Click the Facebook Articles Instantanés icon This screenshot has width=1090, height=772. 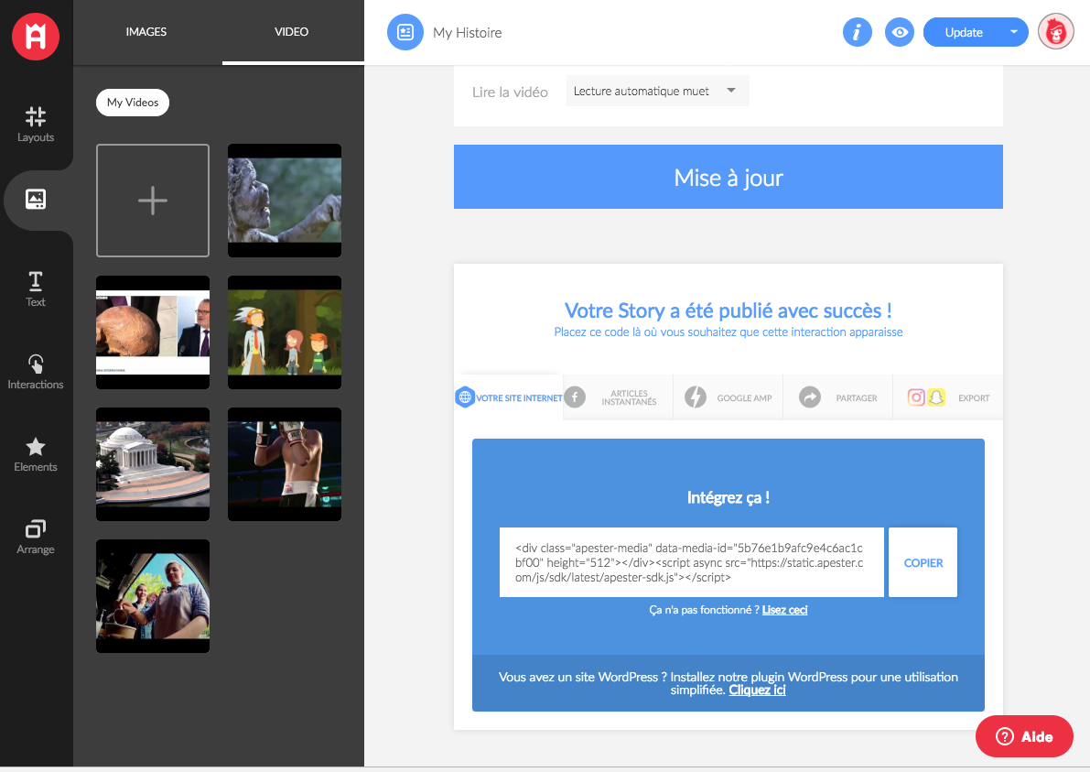575,397
